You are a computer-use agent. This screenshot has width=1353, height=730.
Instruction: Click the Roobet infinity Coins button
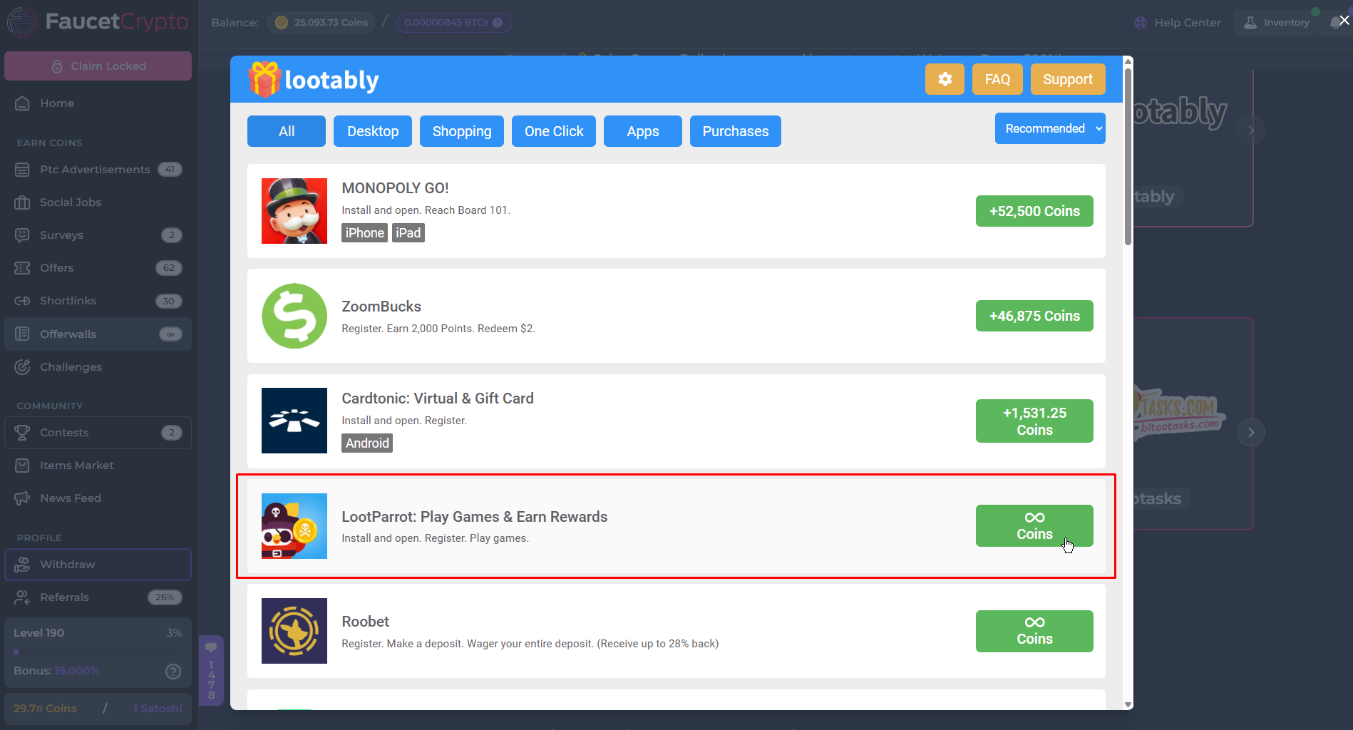tap(1034, 631)
